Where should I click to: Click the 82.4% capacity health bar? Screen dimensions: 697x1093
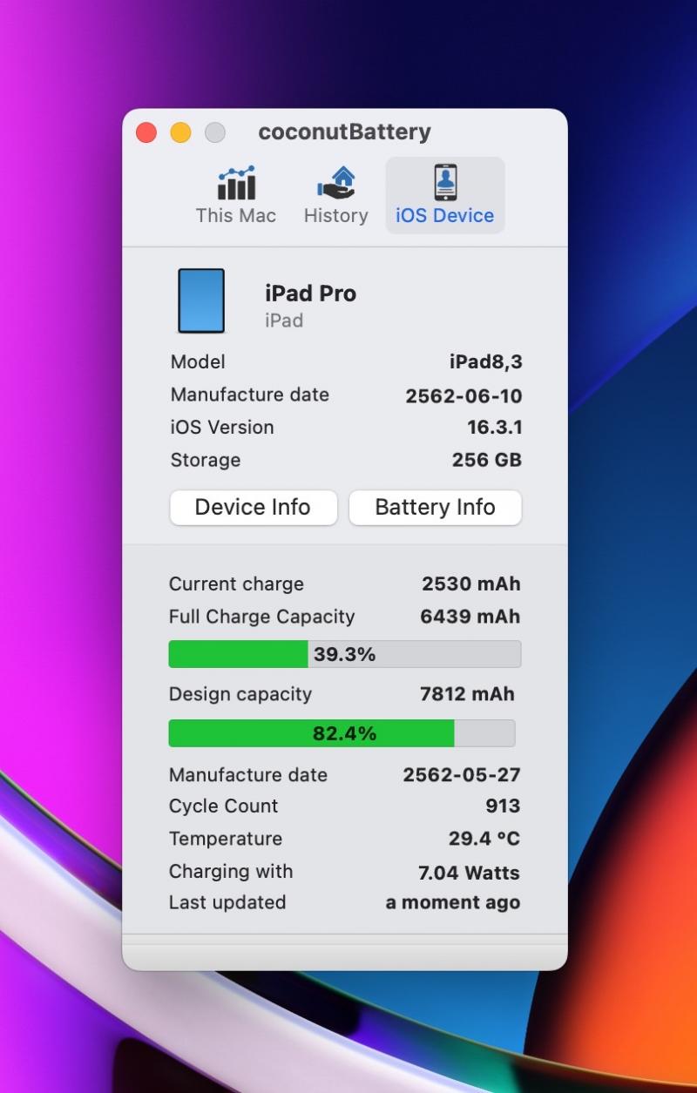342,733
